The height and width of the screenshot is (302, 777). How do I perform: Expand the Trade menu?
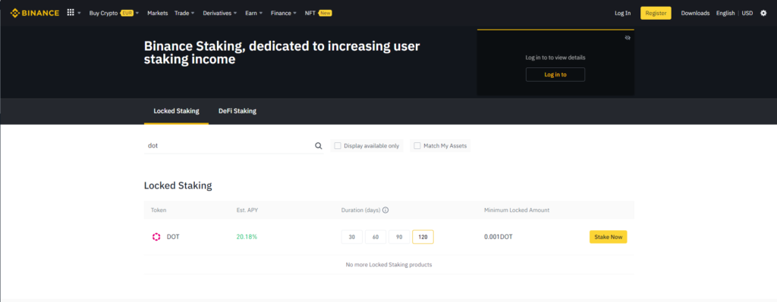pos(184,13)
